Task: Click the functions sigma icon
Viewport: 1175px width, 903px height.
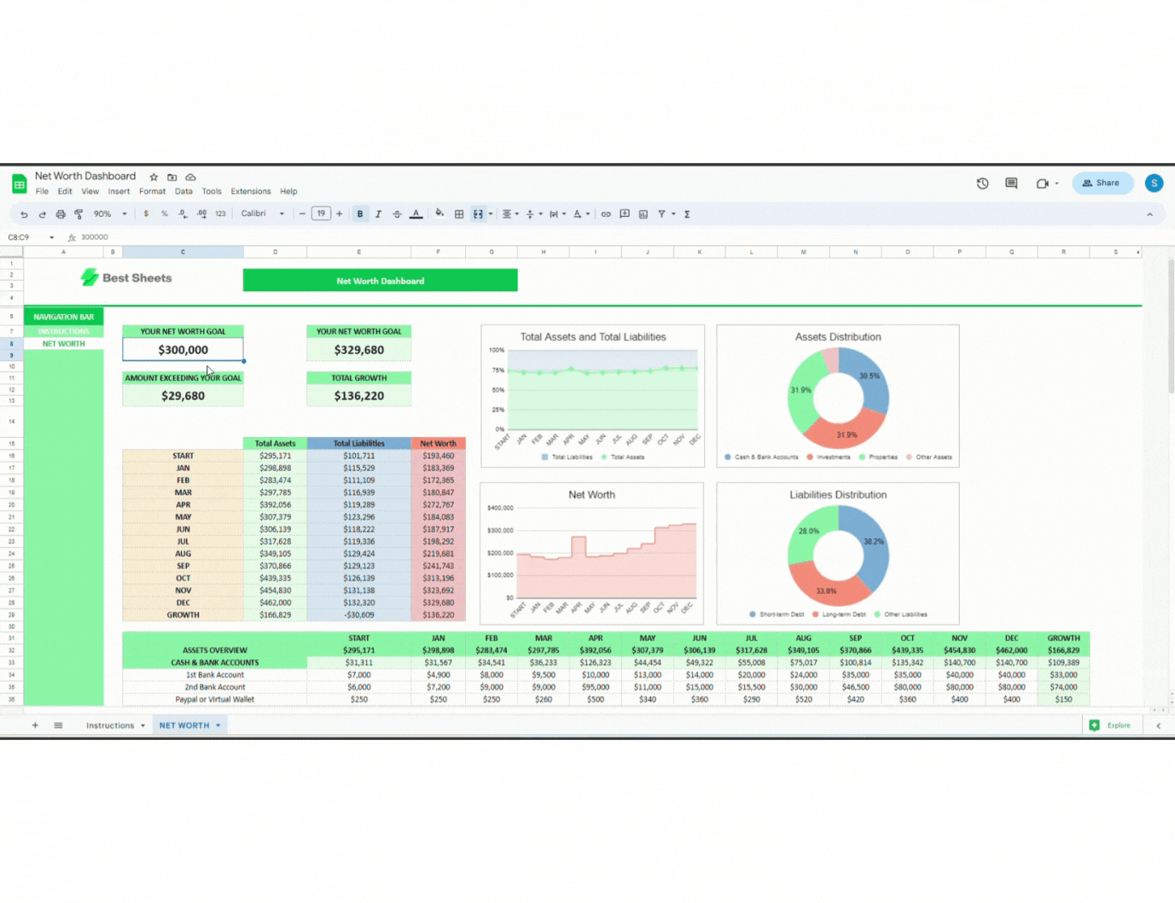Action: [x=687, y=215]
